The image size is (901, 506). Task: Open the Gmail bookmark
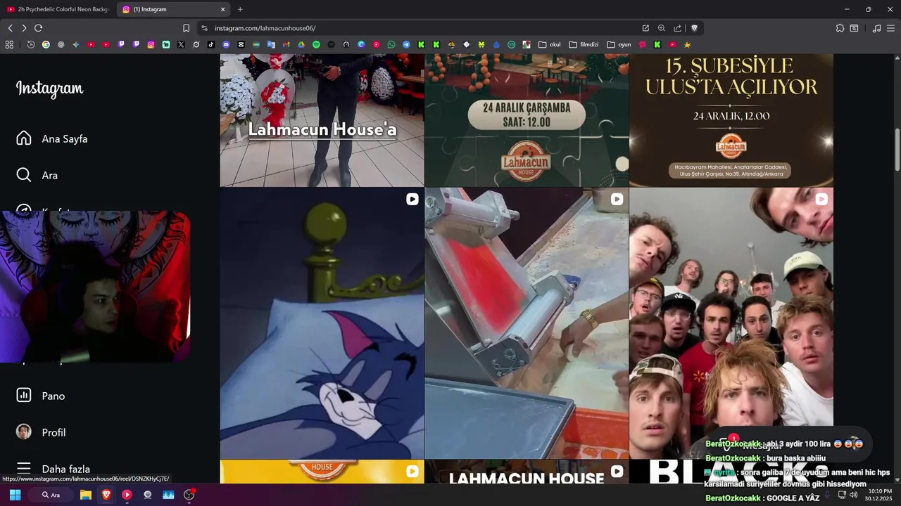click(286, 44)
